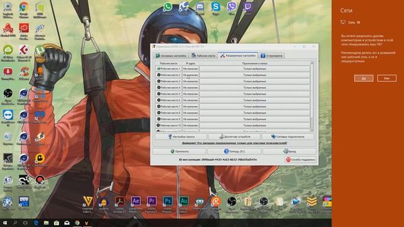The width and height of the screenshot is (404, 227).
Task: Click the workplace list scrollbar down arrow
Action: [x=312, y=130]
